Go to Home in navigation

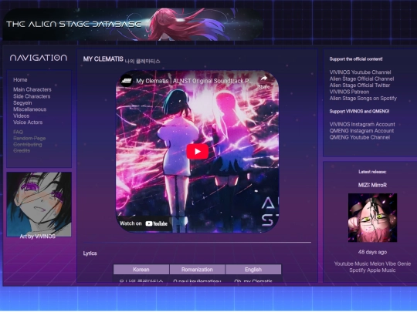(x=20, y=80)
